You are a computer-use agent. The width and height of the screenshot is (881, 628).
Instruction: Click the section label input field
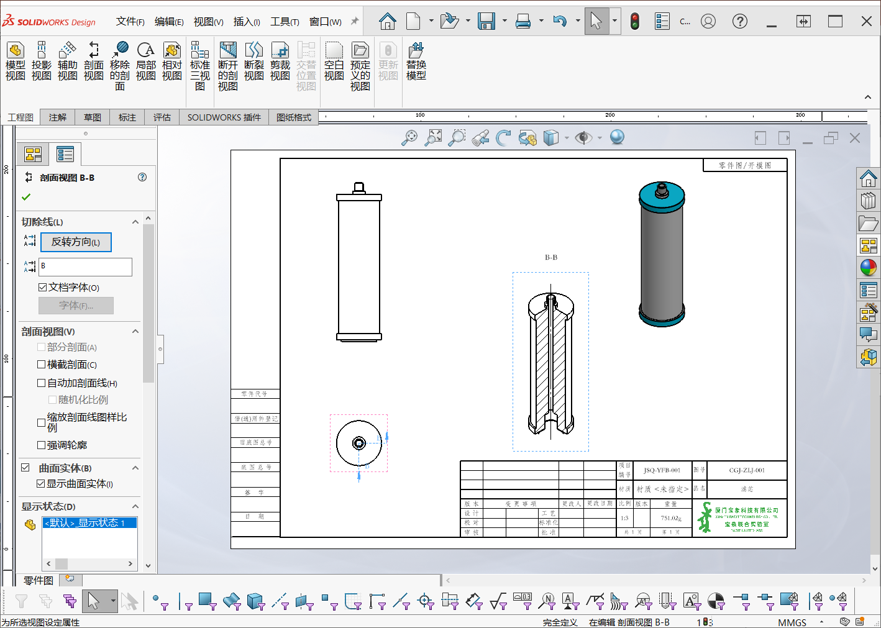[85, 266]
